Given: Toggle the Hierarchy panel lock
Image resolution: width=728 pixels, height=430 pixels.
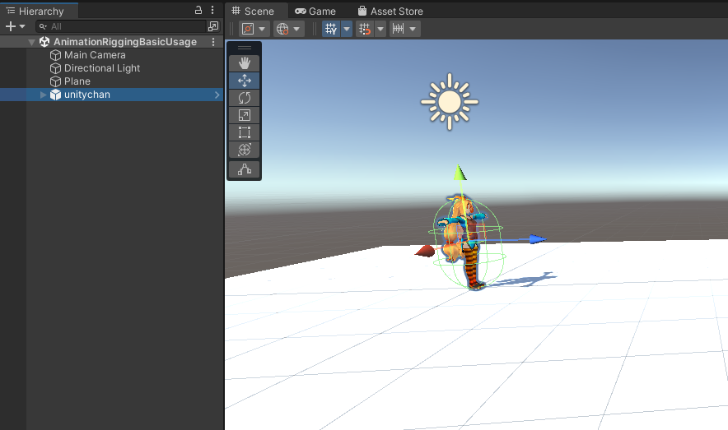Looking at the screenshot, I should (x=198, y=10).
